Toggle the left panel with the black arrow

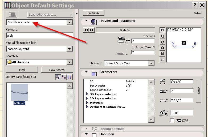[77, 13]
